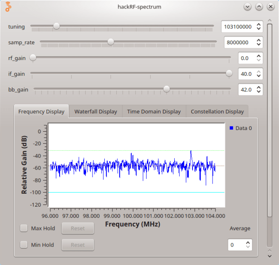Maximize the hackRF-spectrum window

tap(259, 7)
